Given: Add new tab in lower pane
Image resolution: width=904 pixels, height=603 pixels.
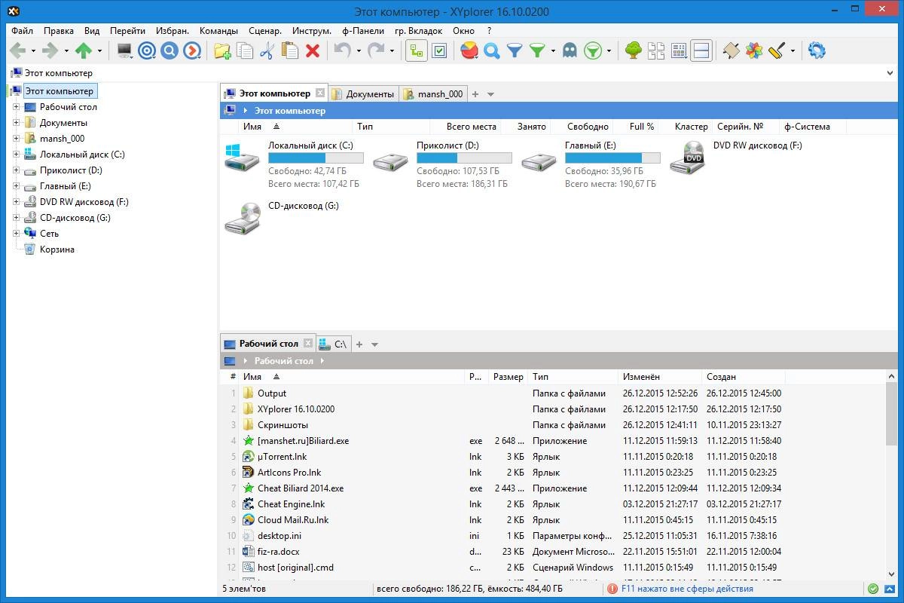Looking at the screenshot, I should pos(359,344).
